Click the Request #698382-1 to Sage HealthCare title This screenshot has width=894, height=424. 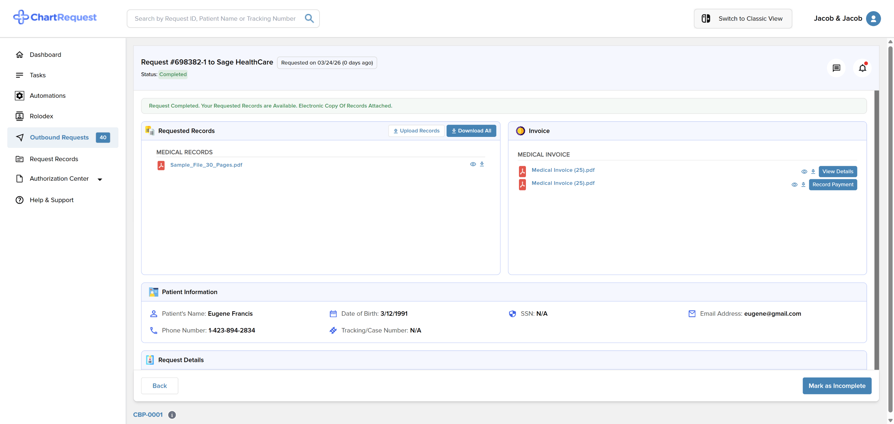pos(207,62)
